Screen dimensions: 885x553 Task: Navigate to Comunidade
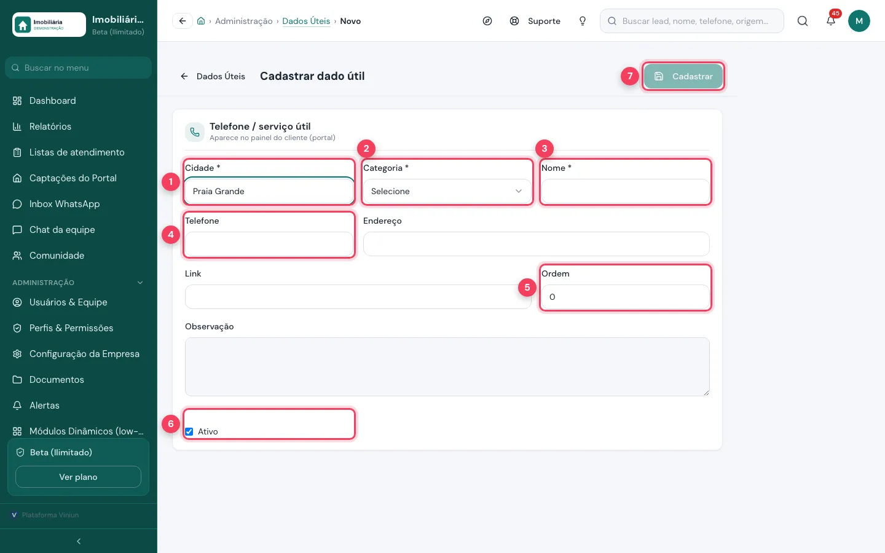79,256
